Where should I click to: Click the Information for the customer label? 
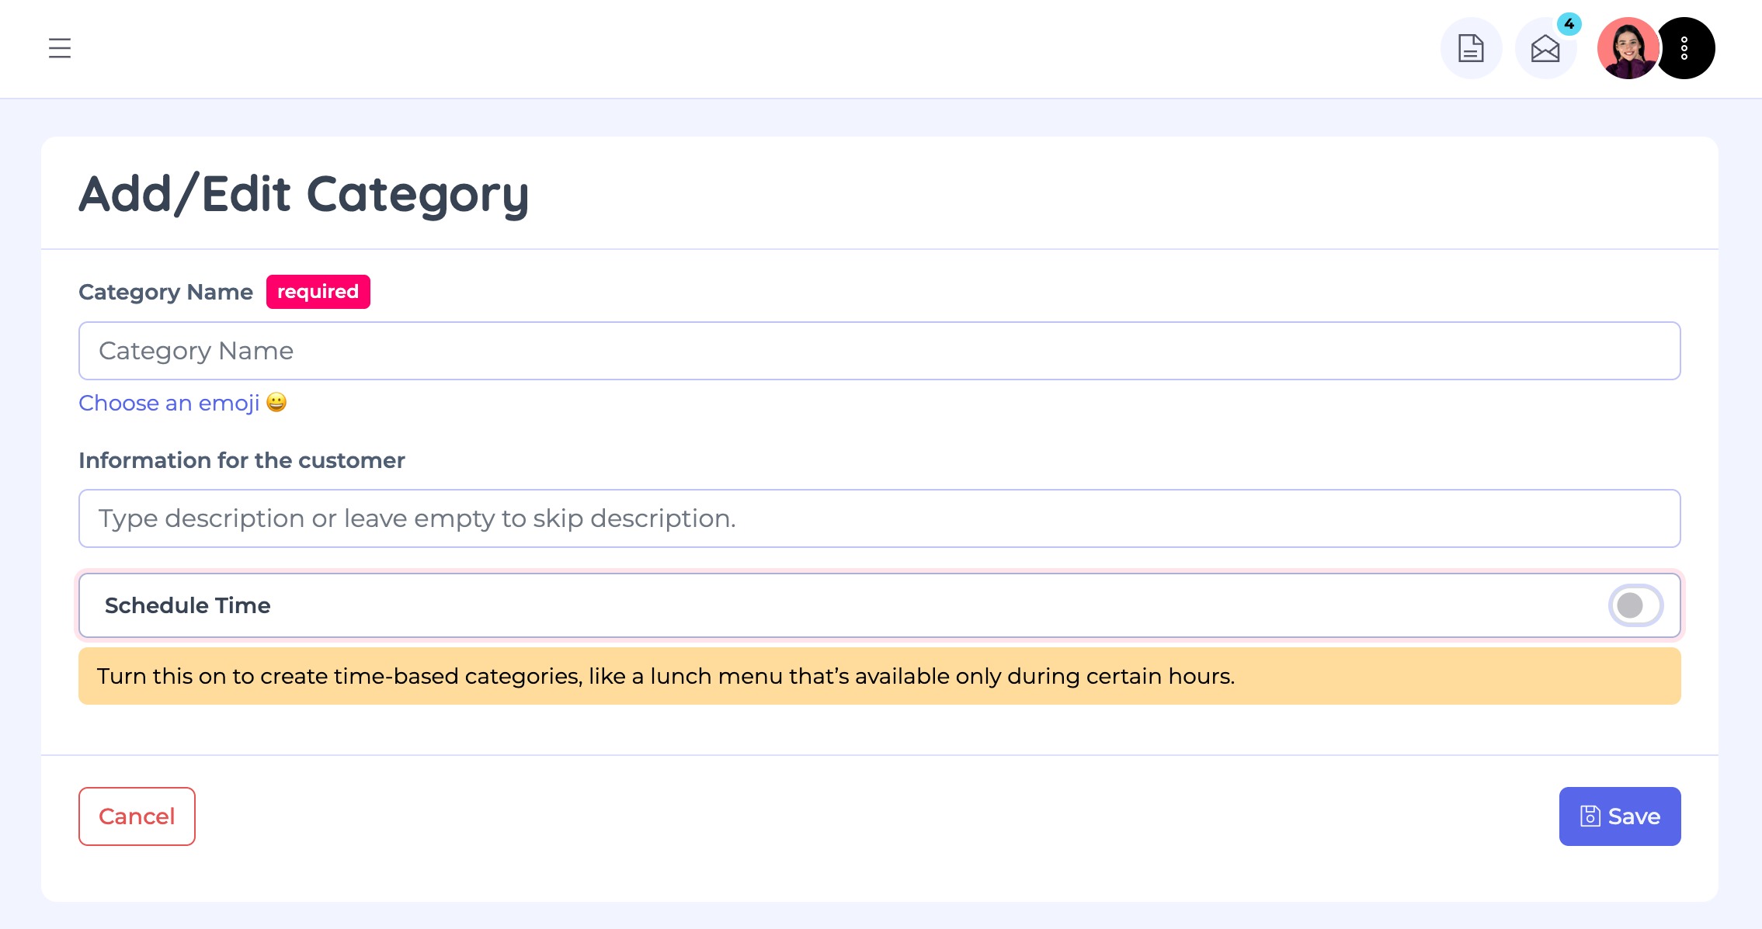click(242, 460)
